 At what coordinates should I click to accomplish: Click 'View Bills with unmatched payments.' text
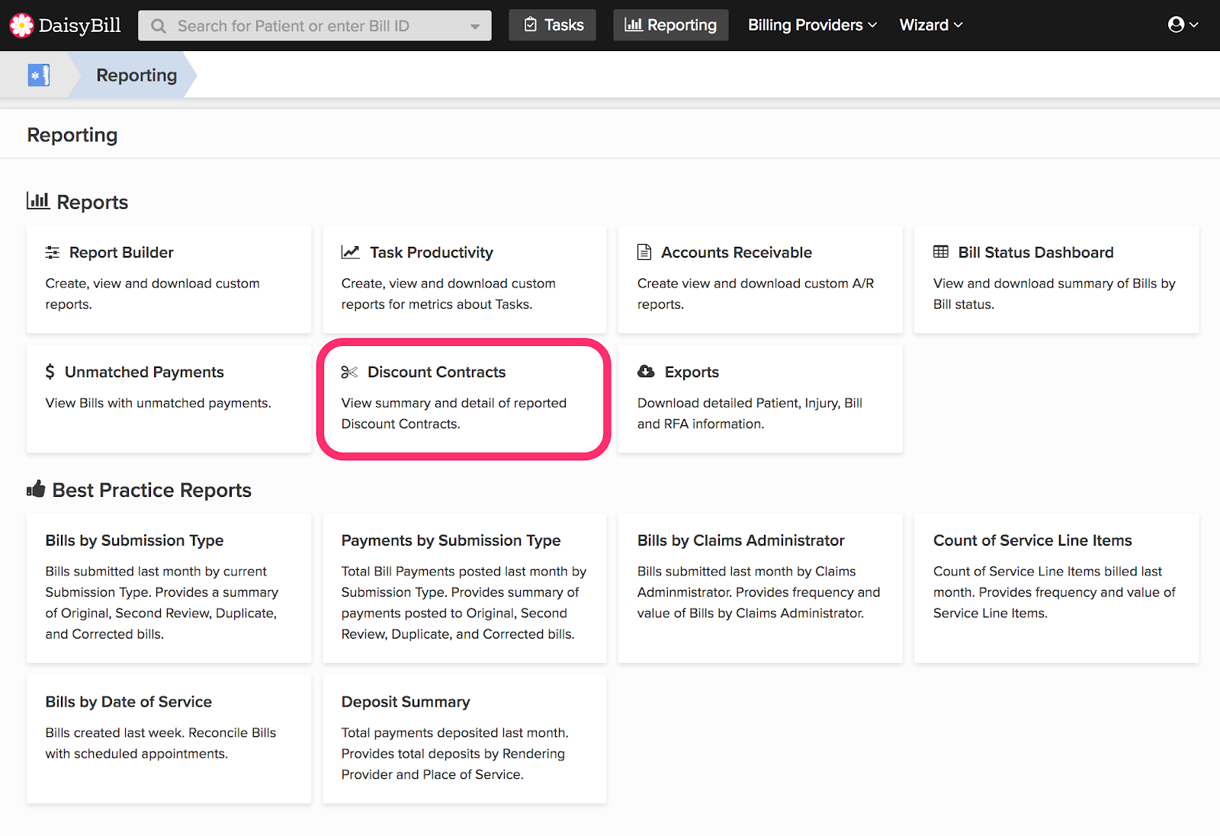tap(158, 403)
